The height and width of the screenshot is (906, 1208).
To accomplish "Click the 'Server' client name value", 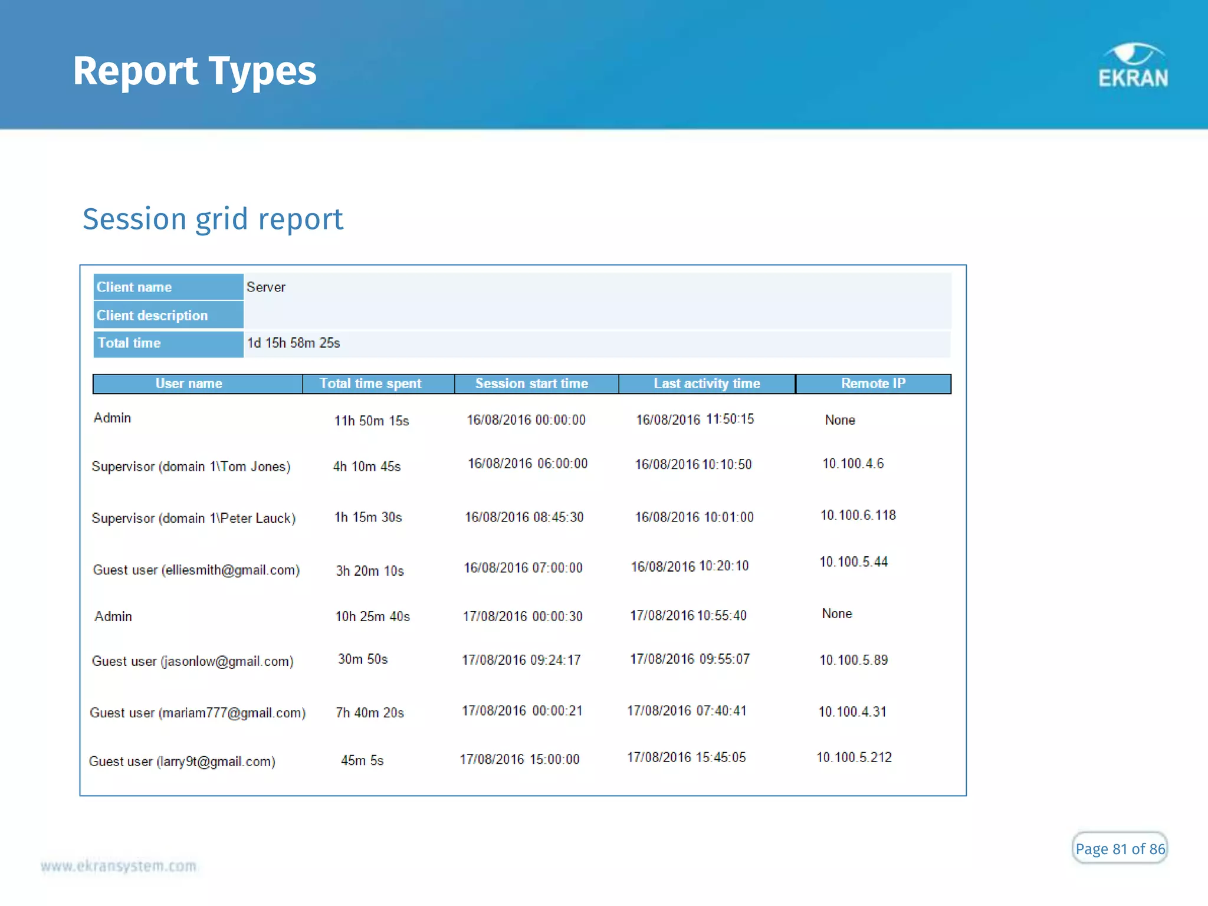I will coord(266,287).
